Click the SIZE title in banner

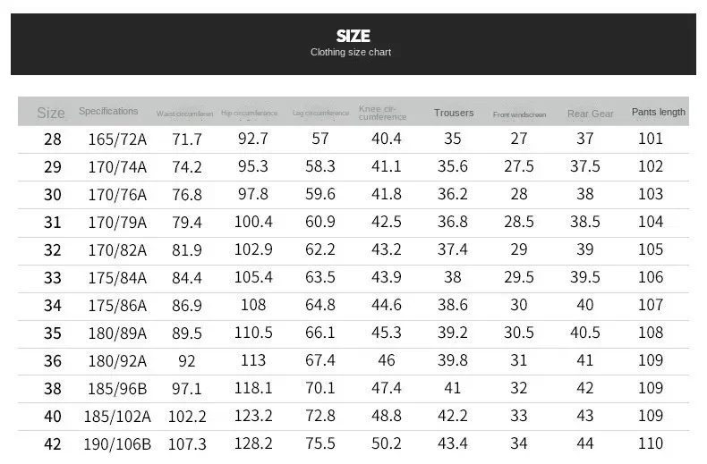click(353, 36)
